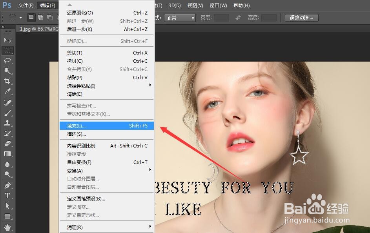Viewport: 370px width, 233px height.
Task: Choose 填充(L)... menu entry
Action: [x=107, y=126]
